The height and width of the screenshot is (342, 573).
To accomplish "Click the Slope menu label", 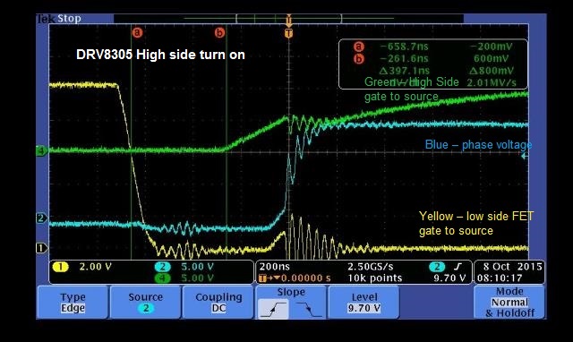I will point(291,292).
